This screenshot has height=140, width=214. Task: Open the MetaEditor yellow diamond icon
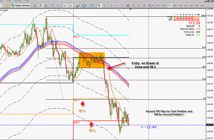click(7, 5)
